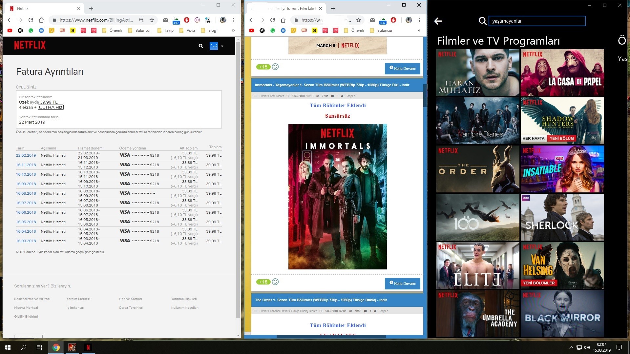
Task: Click the Netflix search magnifier icon
Action: (x=201, y=46)
